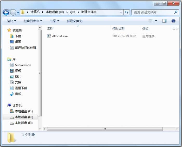182x147 pixels.
Task: Click the horizontal scrollbar right arrow
Action: tap(177, 129)
